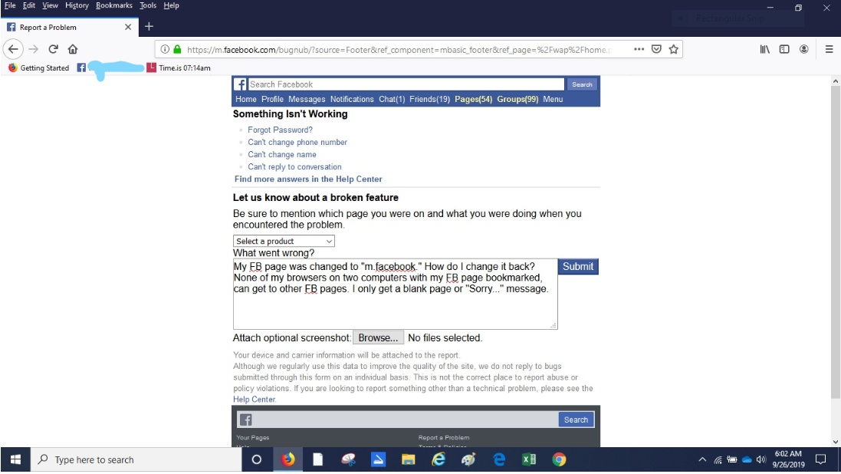Screen dimensions: 841x474
Task: Open Chat(1) in Facebook nav bar
Action: coord(392,99)
